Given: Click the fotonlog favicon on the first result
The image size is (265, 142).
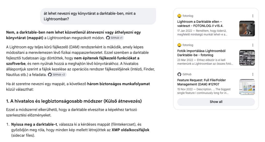Looking at the screenshot, I should click(179, 16).
